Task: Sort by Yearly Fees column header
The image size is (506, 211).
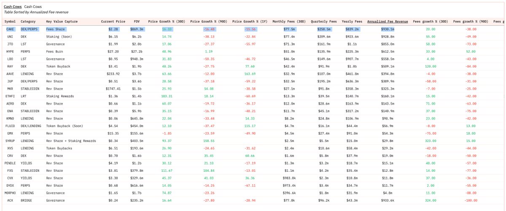Action: (x=352, y=22)
